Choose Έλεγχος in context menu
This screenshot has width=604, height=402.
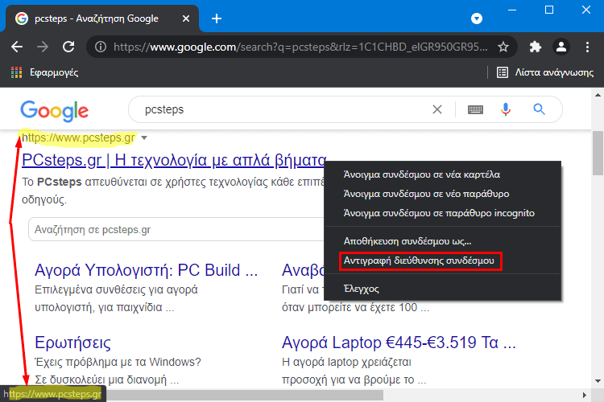(443, 289)
